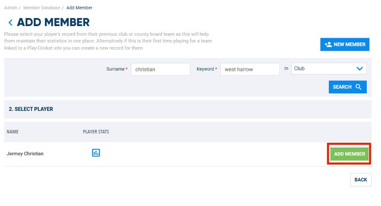The width and height of the screenshot is (381, 206).
Task: Click the Keyword field with west harrow
Action: click(249, 69)
